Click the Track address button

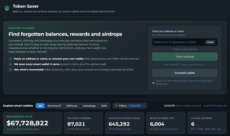[185, 56]
